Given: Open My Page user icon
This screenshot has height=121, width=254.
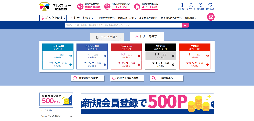Looking at the screenshot, I should coord(191,5).
